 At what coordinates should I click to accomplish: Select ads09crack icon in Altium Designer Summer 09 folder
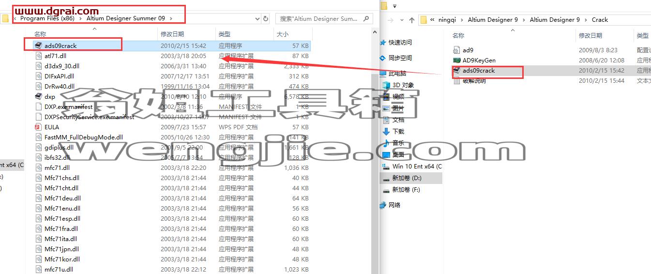point(39,46)
